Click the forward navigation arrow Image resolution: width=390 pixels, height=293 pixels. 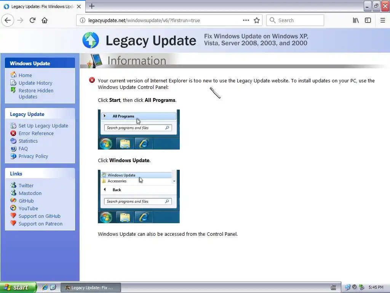pos(20,20)
